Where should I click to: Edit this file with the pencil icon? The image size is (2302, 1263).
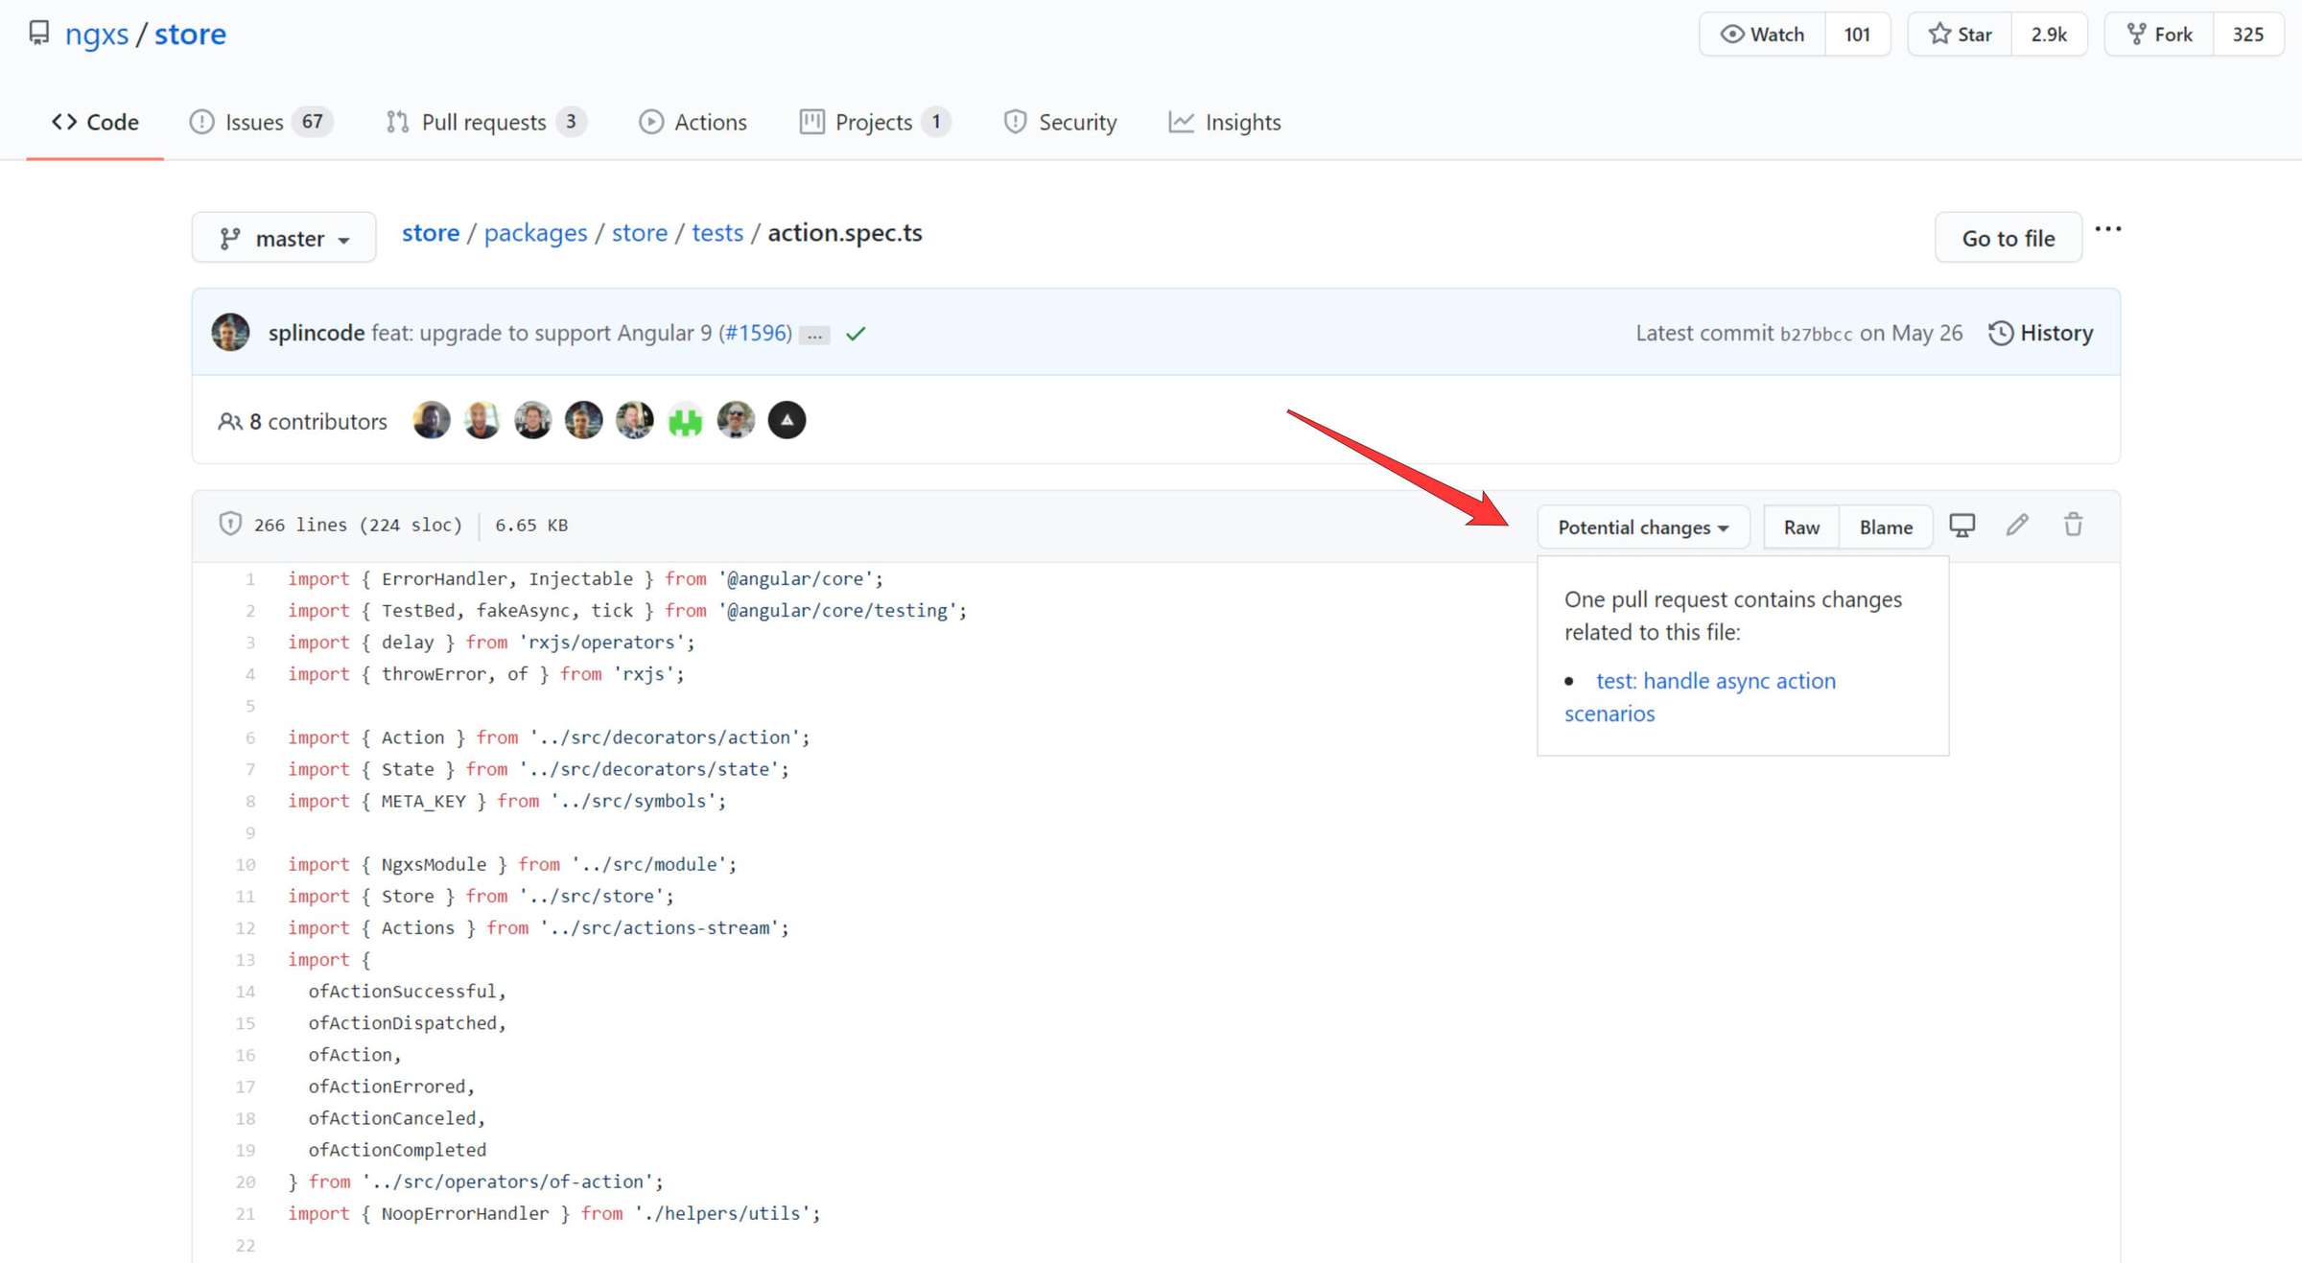(2017, 526)
